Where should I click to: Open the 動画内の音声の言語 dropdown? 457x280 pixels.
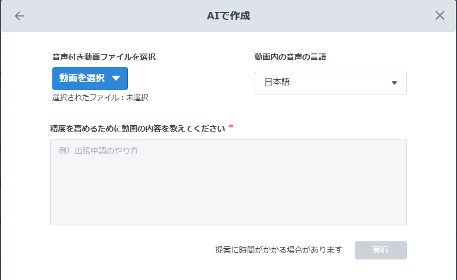330,83
